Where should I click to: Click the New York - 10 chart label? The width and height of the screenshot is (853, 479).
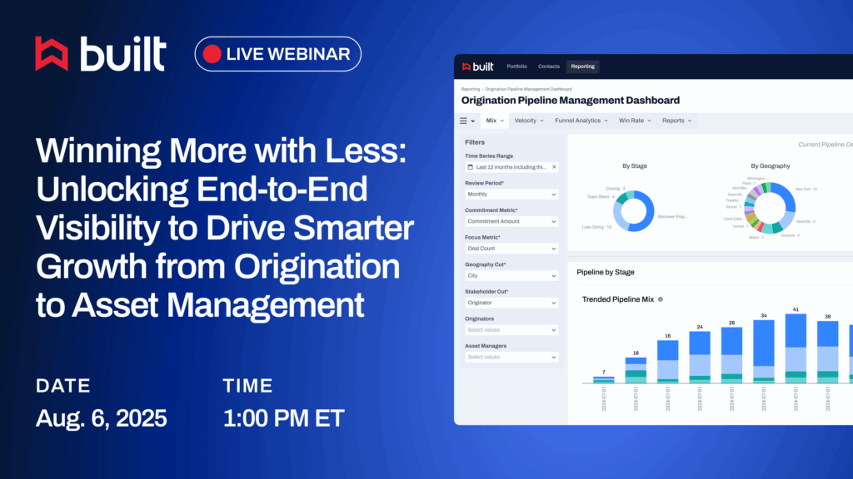806,189
